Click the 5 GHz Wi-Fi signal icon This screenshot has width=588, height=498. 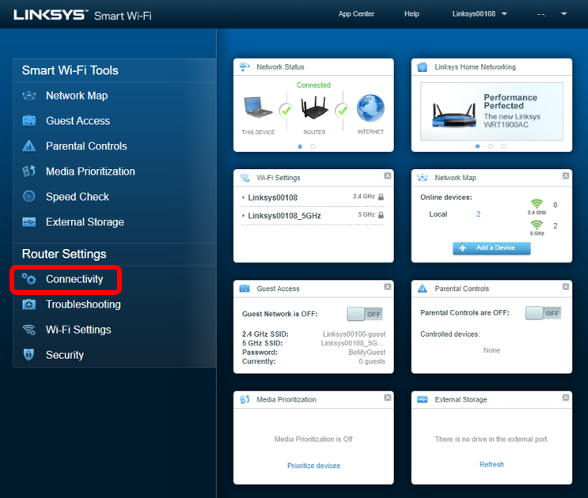[x=537, y=224]
